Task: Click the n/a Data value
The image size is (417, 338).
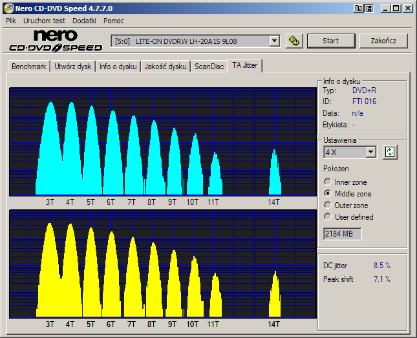Action: click(357, 113)
